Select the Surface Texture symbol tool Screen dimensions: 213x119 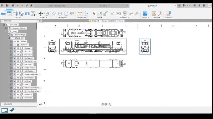(x=113, y=14)
